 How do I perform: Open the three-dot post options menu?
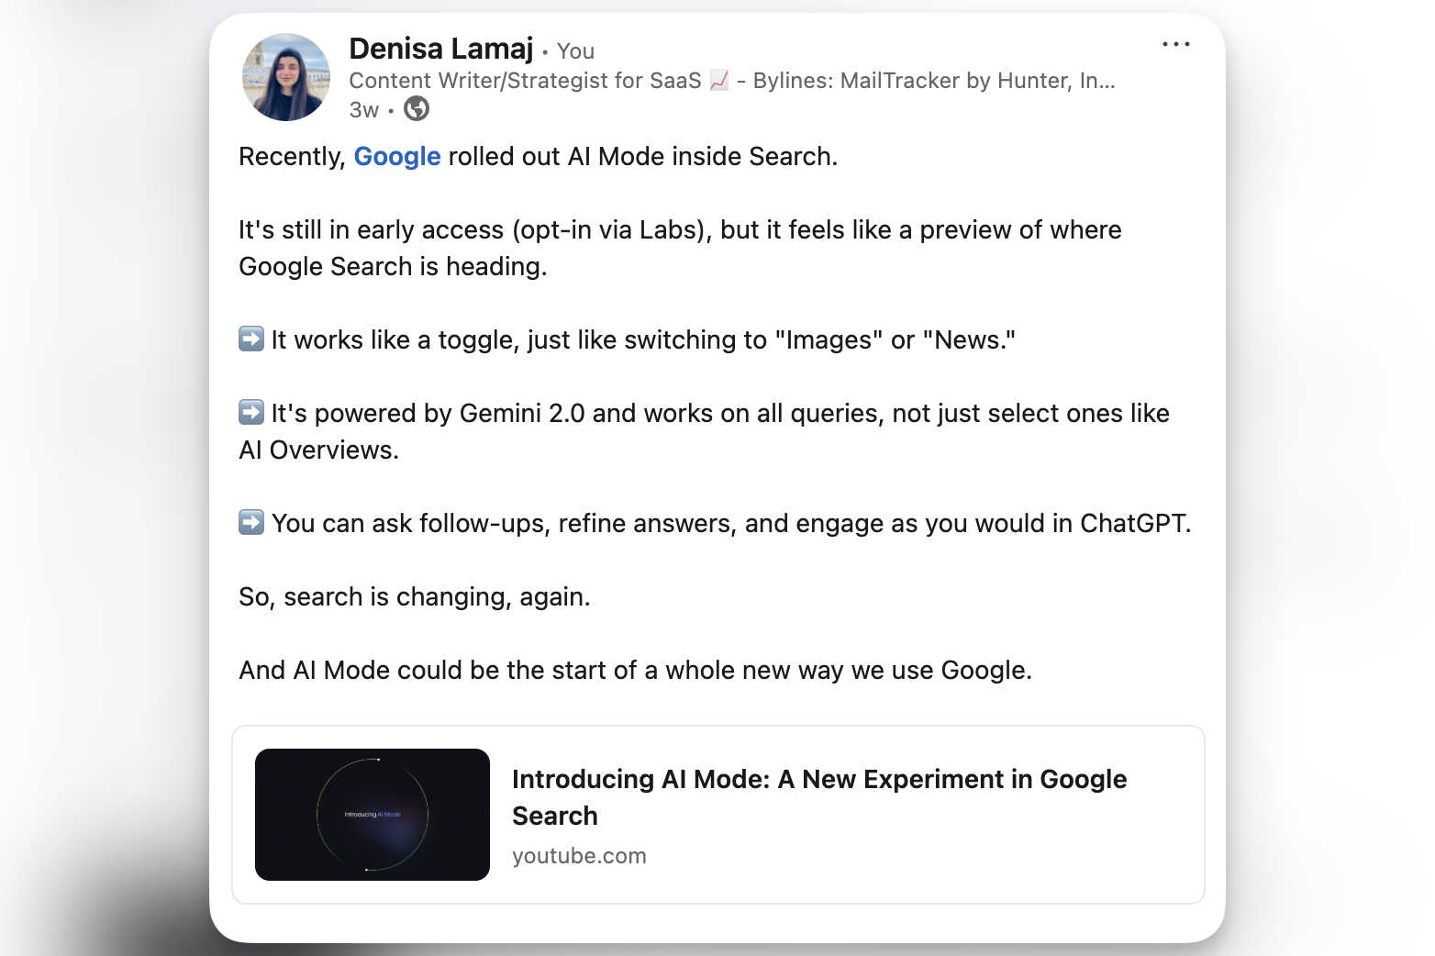(x=1175, y=44)
